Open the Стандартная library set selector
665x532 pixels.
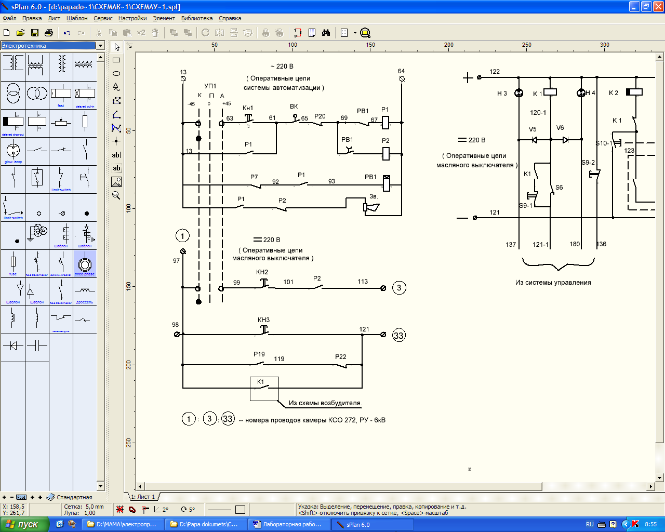70,497
